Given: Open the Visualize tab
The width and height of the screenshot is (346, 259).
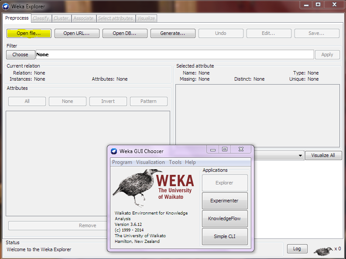Looking at the screenshot, I should 146,18.
